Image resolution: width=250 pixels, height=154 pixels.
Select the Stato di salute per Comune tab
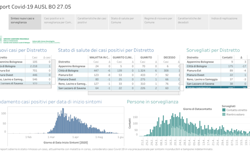125,22
